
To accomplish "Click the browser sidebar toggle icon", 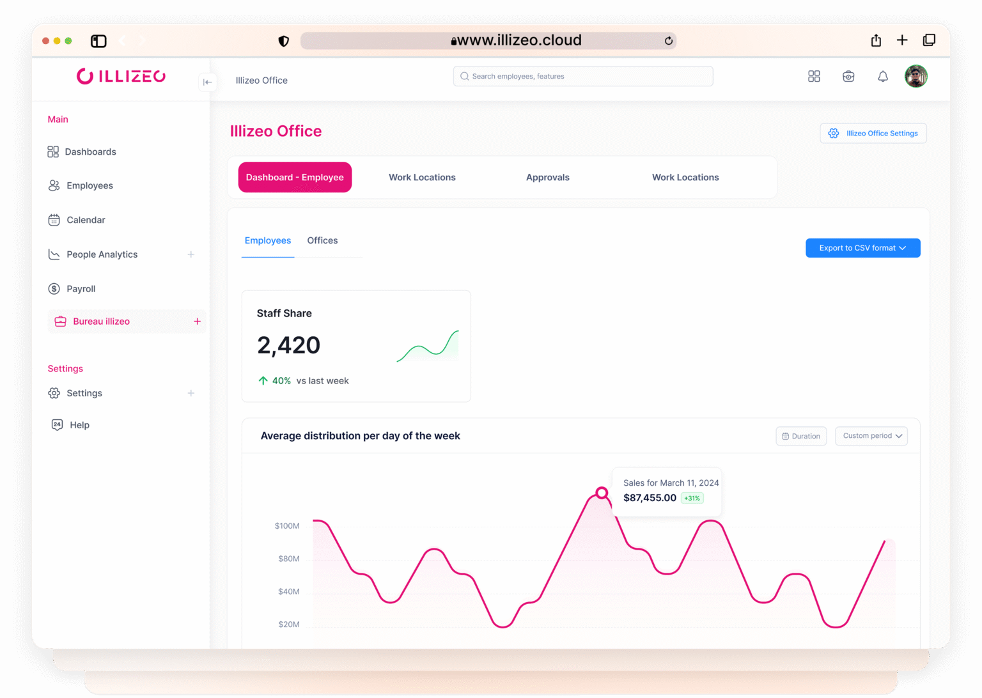I will [x=98, y=41].
